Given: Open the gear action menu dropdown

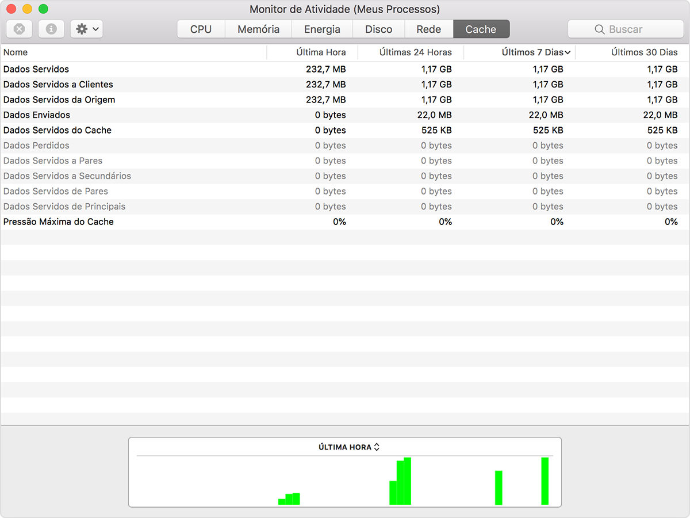Looking at the screenshot, I should 87,29.
